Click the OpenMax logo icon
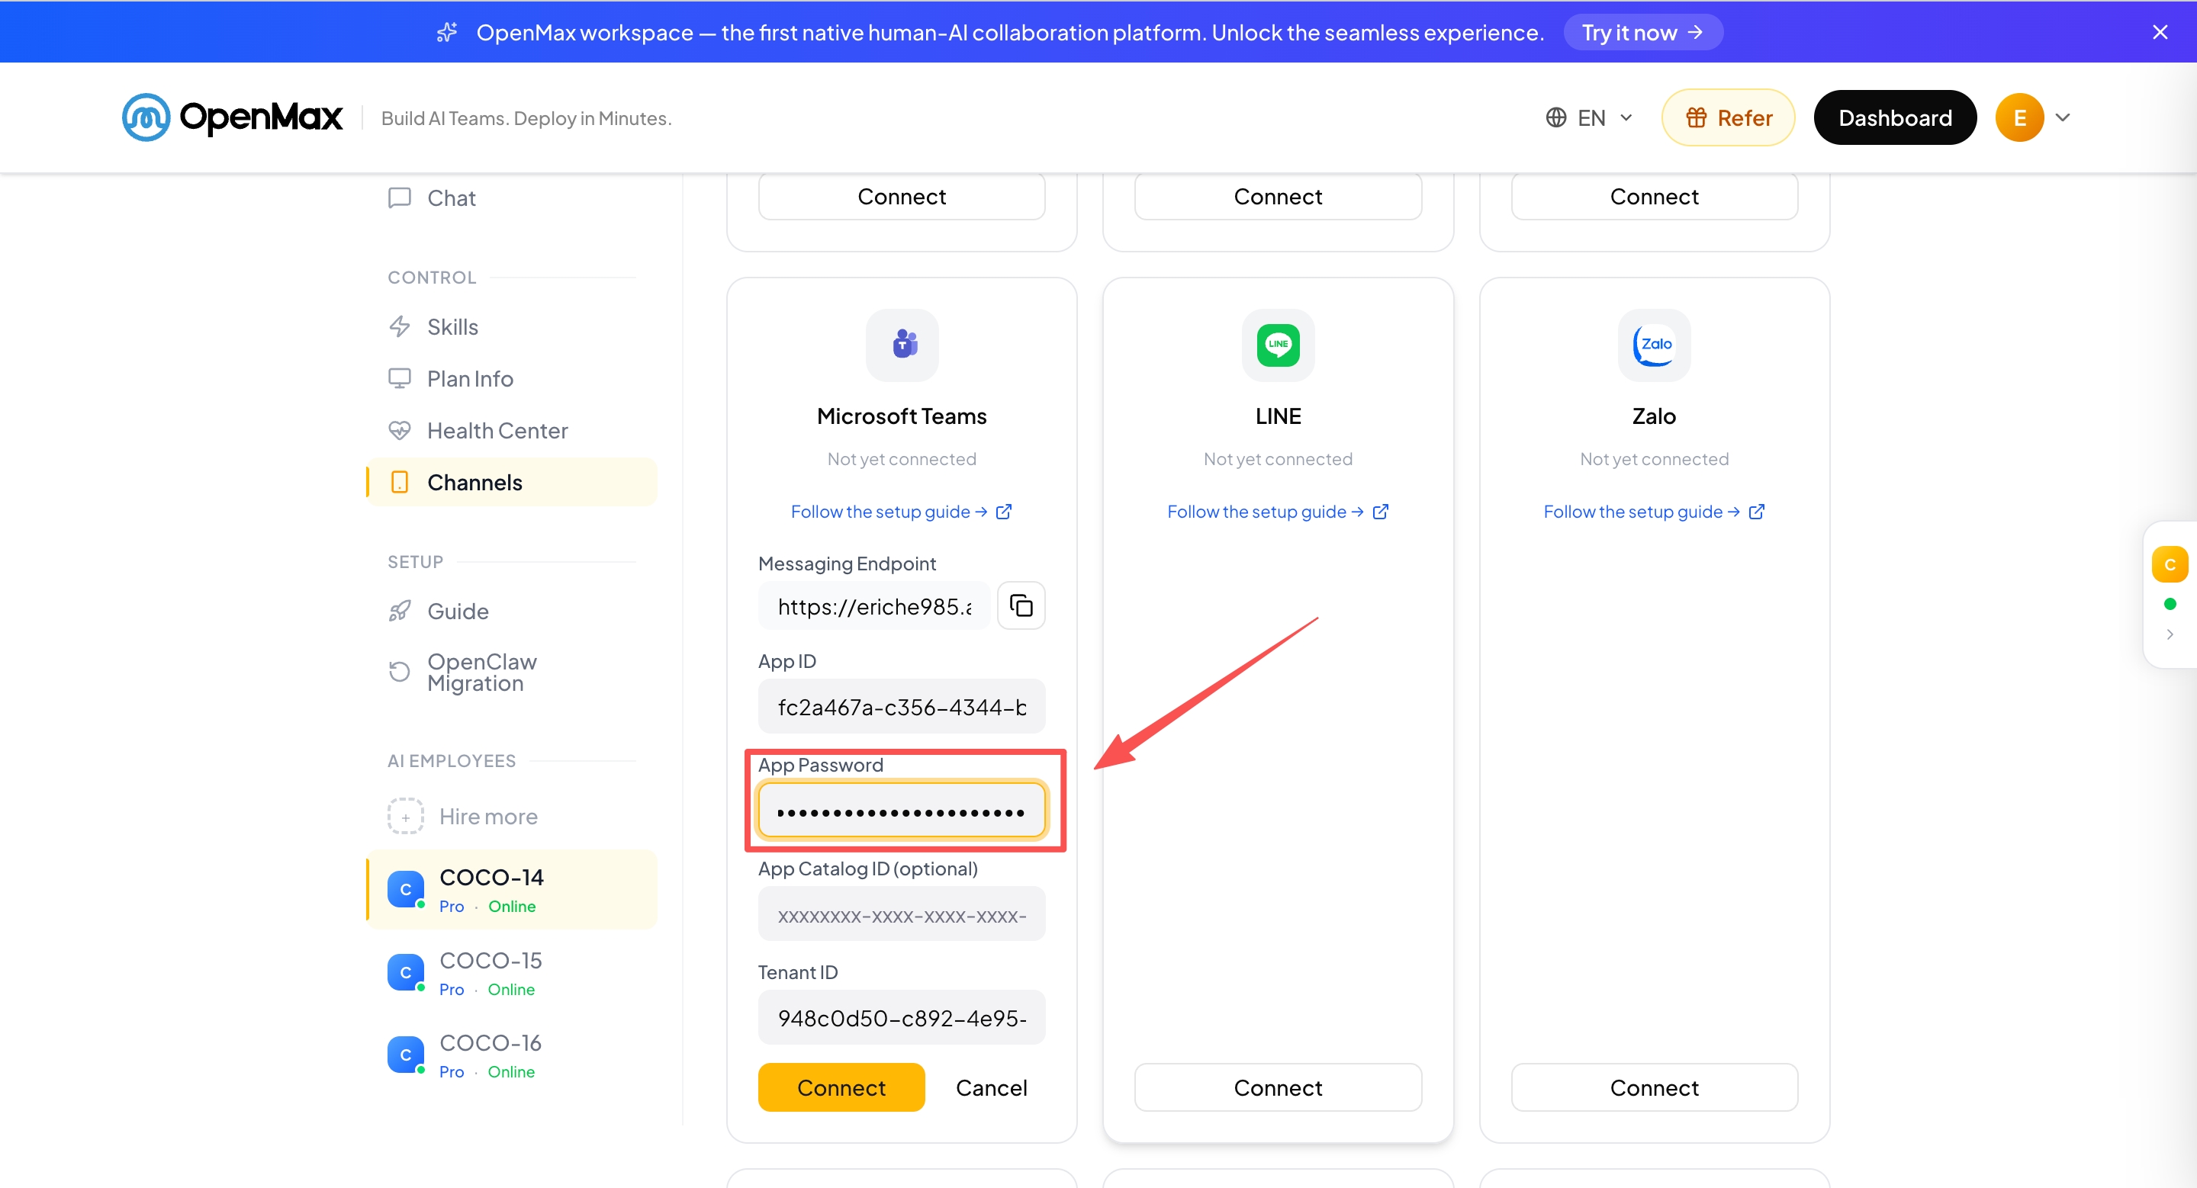The image size is (2197, 1188). coord(146,117)
